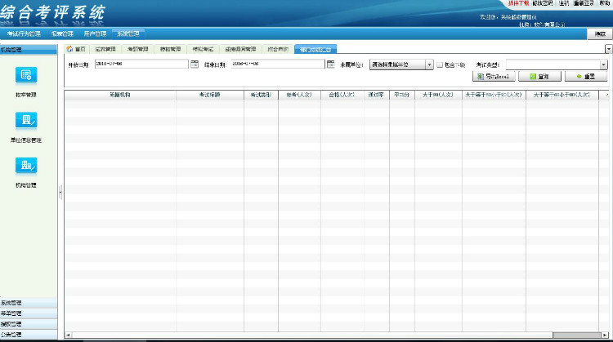Image resolution: width=613 pixels, height=342 pixels.
Task: Switch to 综合查询 tab
Action: point(278,49)
